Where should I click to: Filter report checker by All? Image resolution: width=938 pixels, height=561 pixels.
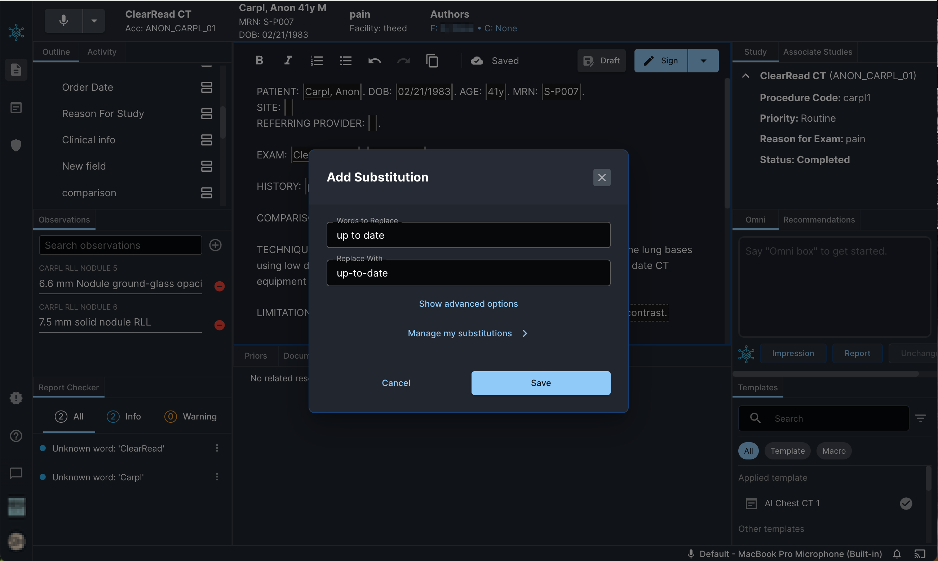click(x=69, y=417)
